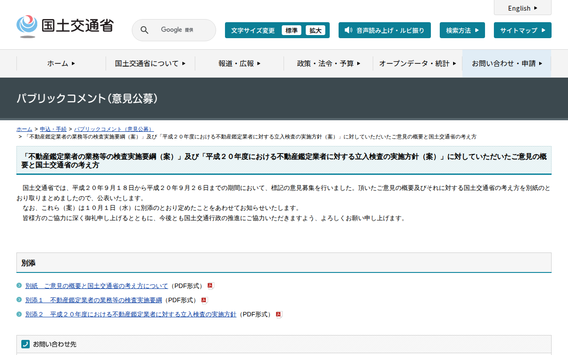The height and width of the screenshot is (355, 568).
Task: Expand the ホーム menu arrow
Action: click(x=73, y=63)
